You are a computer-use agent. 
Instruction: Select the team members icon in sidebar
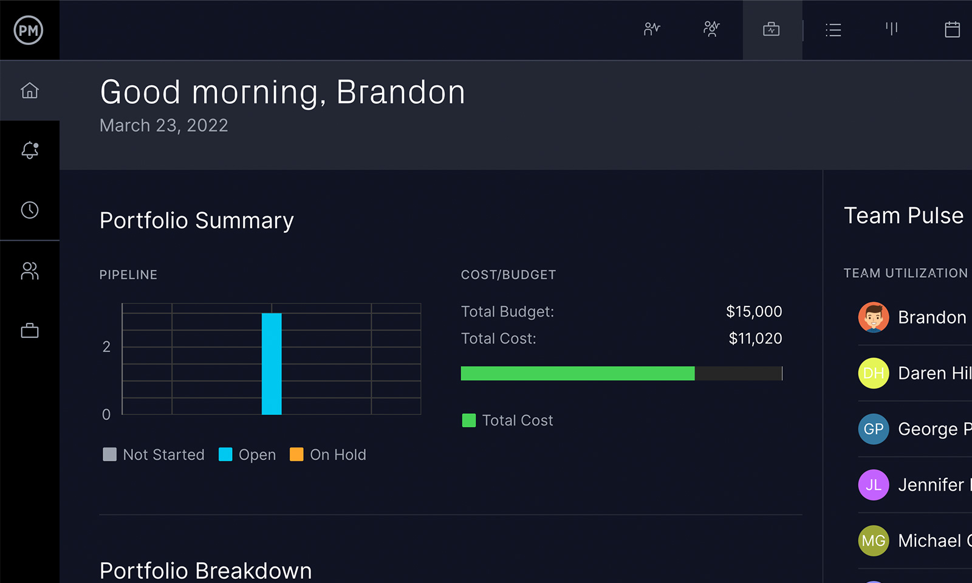point(29,271)
